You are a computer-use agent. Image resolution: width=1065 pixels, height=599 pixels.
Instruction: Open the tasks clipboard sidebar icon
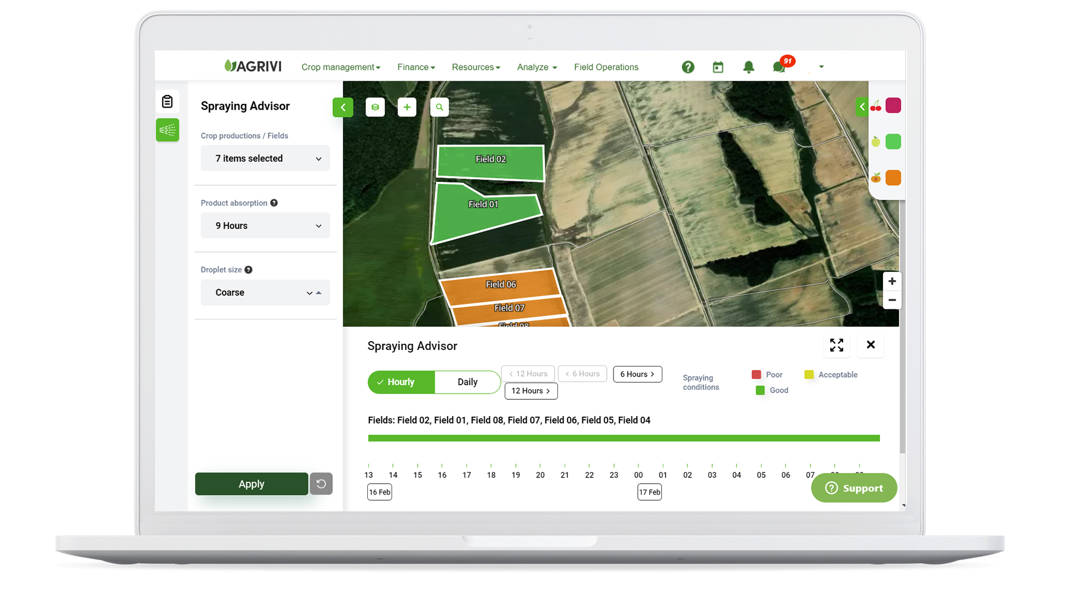[168, 101]
